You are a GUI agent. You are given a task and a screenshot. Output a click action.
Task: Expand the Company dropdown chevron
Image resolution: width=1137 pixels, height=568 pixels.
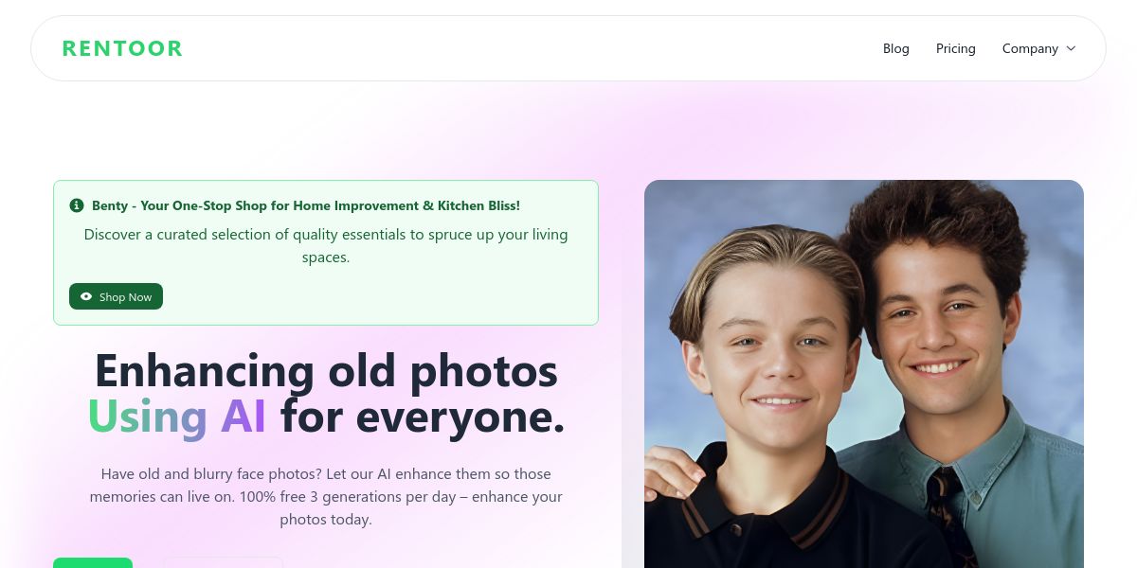pos(1071,48)
